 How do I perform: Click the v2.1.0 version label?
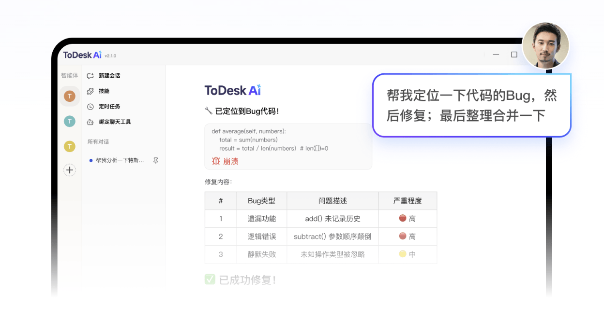click(x=110, y=56)
